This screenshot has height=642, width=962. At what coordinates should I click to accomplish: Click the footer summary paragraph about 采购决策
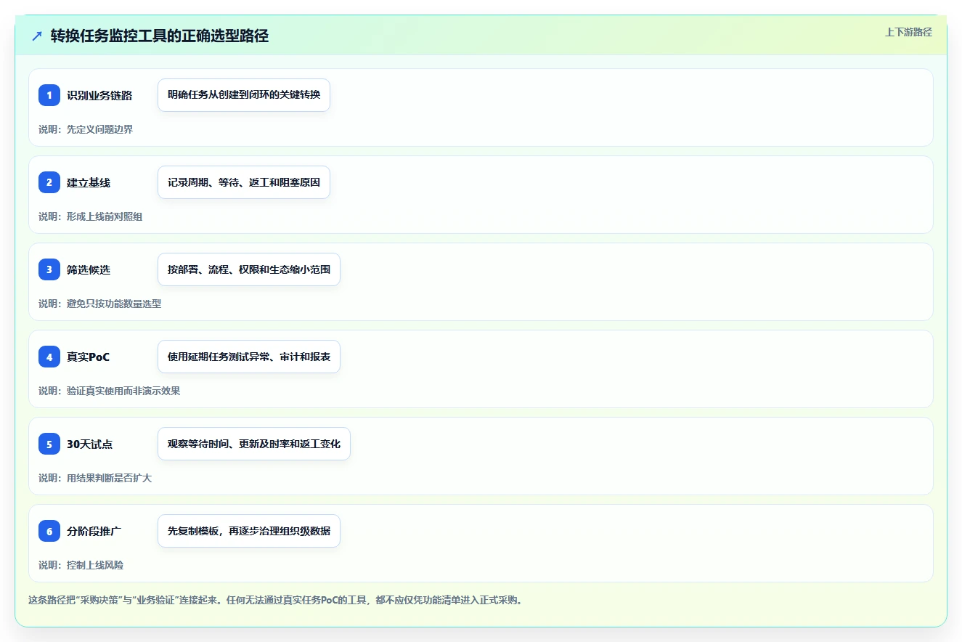(276, 600)
